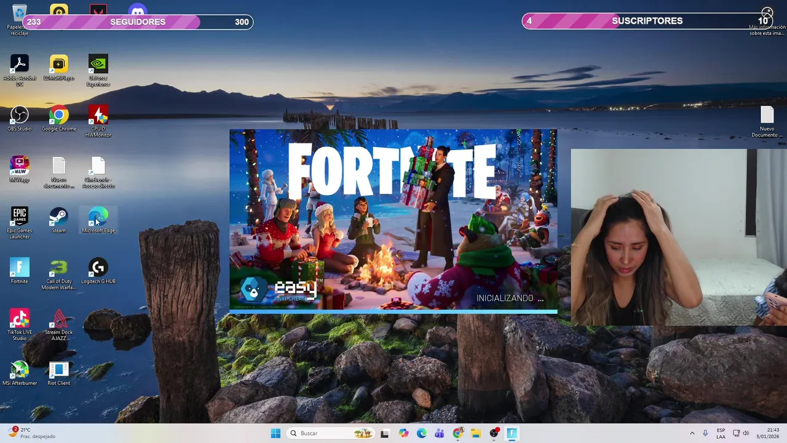Open the Windows Start menu

pos(275,433)
